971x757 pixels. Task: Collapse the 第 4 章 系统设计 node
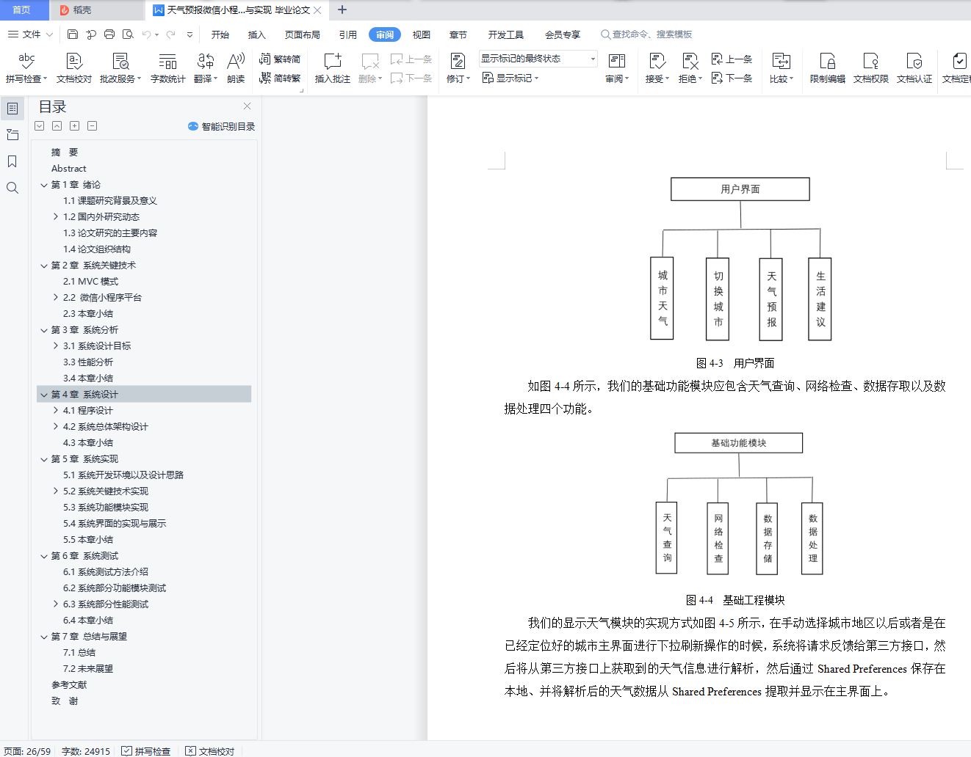coord(44,395)
